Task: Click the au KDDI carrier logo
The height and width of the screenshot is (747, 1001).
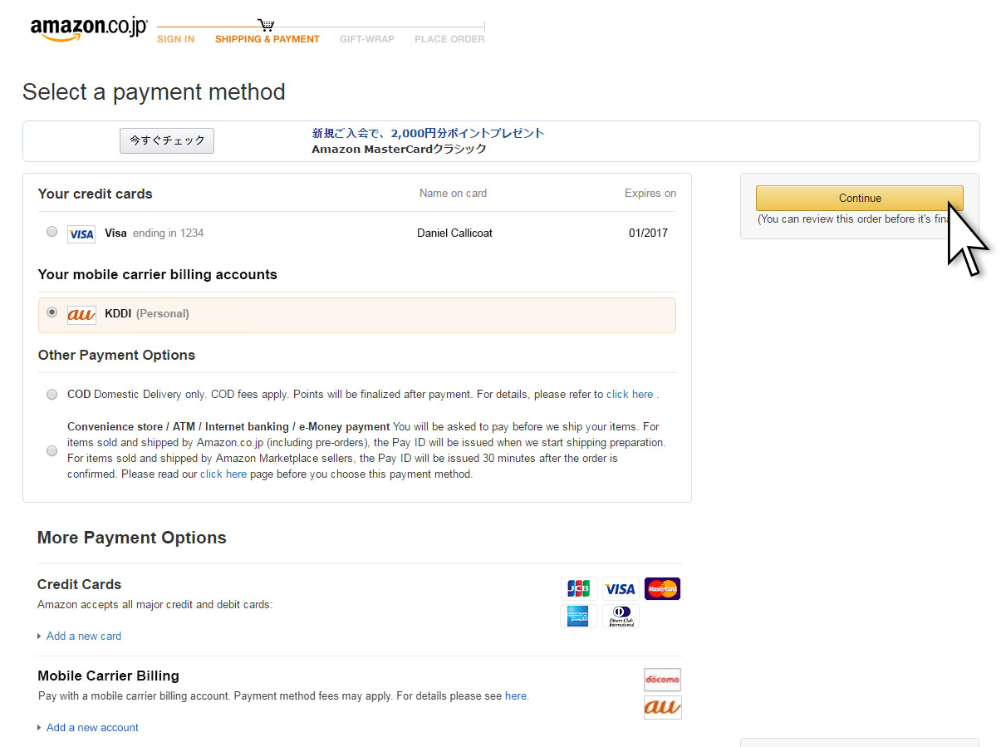Action: click(x=81, y=314)
